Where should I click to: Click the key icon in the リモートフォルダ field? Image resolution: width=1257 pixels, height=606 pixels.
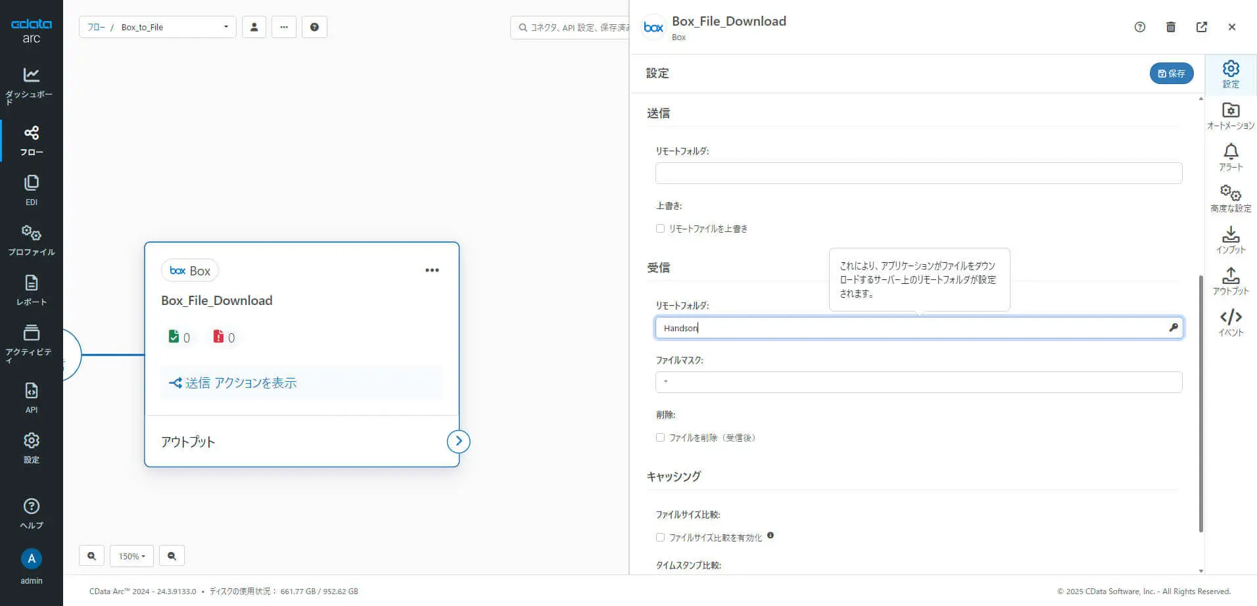(1174, 327)
